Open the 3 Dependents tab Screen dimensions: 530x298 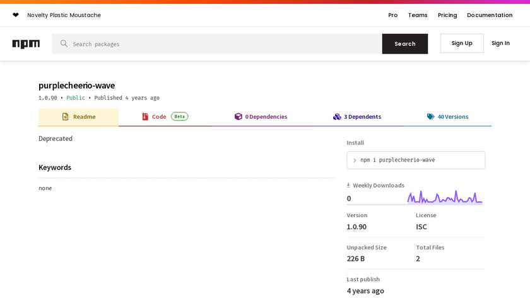[357, 117]
